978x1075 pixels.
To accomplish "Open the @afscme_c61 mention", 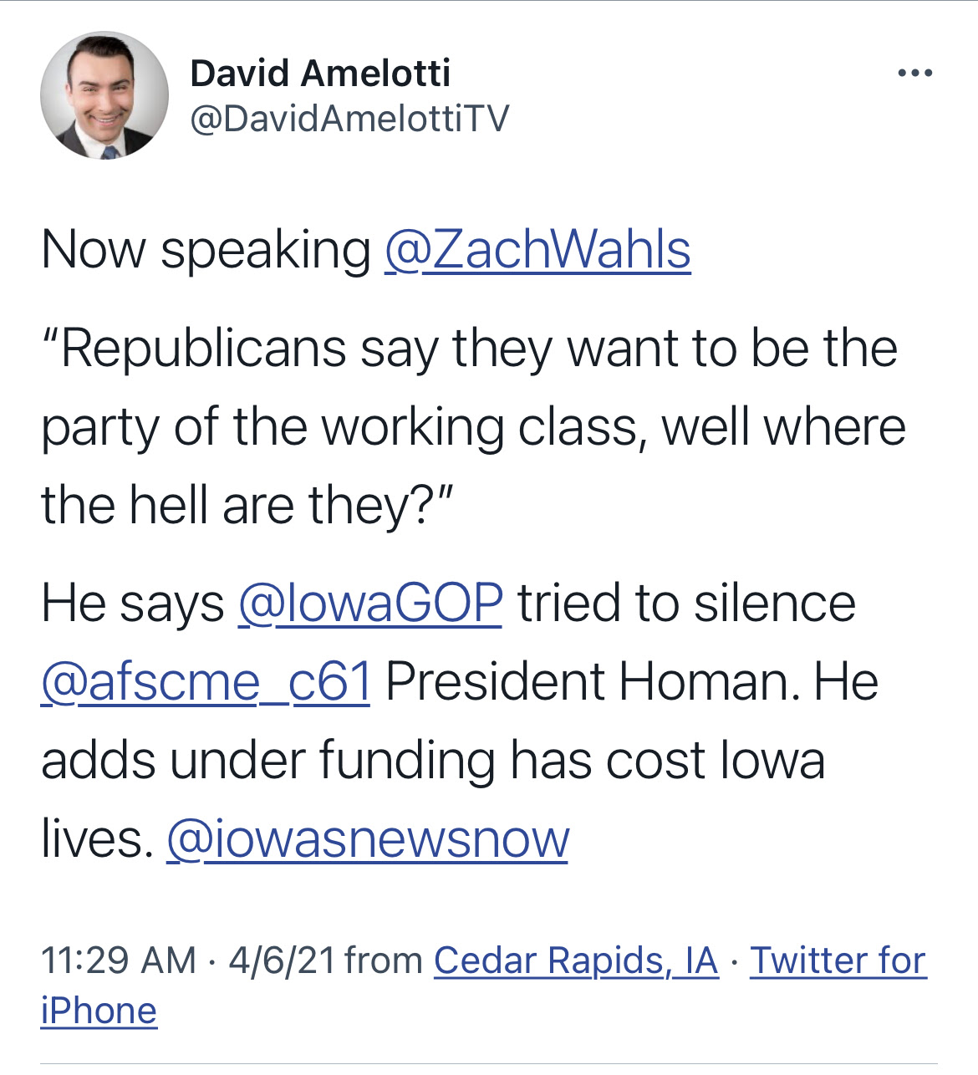I will 206,681.
